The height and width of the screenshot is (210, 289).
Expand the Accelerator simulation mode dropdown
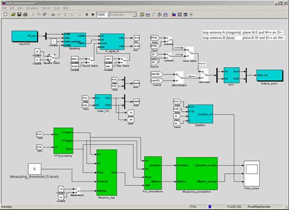tap(123, 15)
